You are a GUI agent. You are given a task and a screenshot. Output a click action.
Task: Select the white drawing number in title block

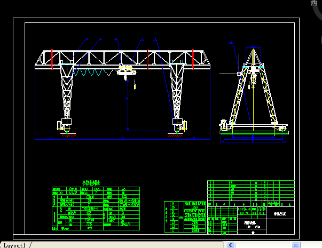click(280, 214)
